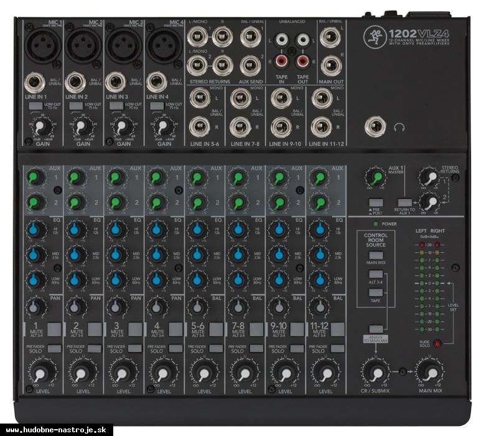Click the LINE IN 7-8 right jack
The image size is (481, 436).
click(x=240, y=127)
